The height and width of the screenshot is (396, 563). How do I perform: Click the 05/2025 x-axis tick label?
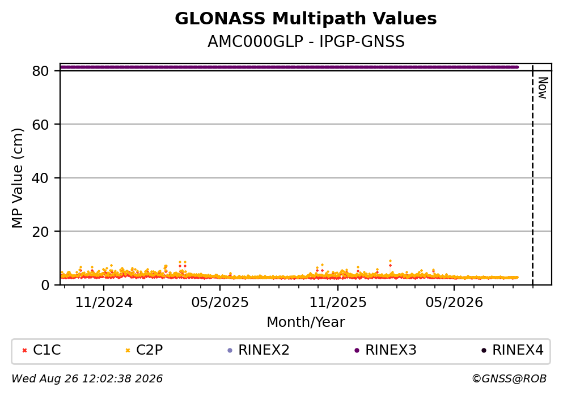pyautogui.click(x=220, y=303)
